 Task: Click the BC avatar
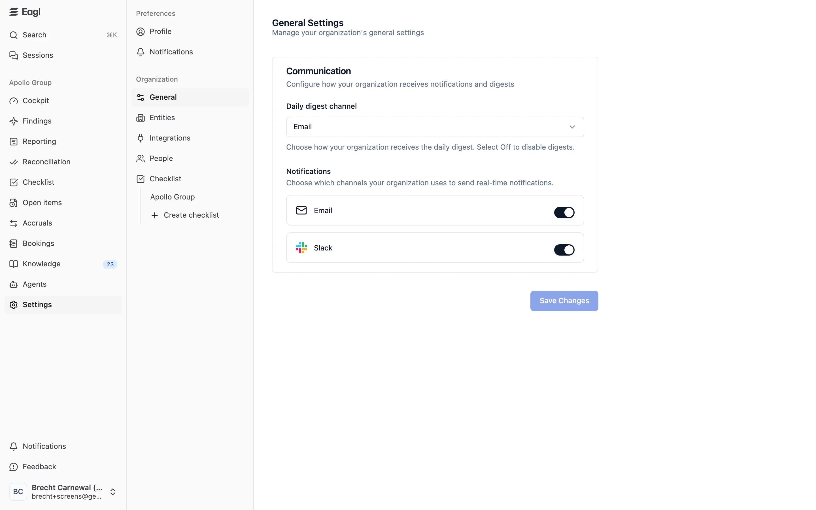(18, 492)
